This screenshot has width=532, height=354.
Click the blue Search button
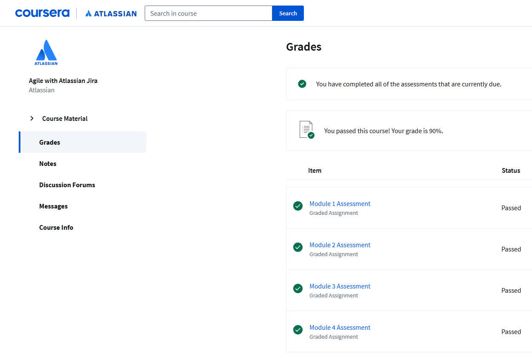point(288,13)
